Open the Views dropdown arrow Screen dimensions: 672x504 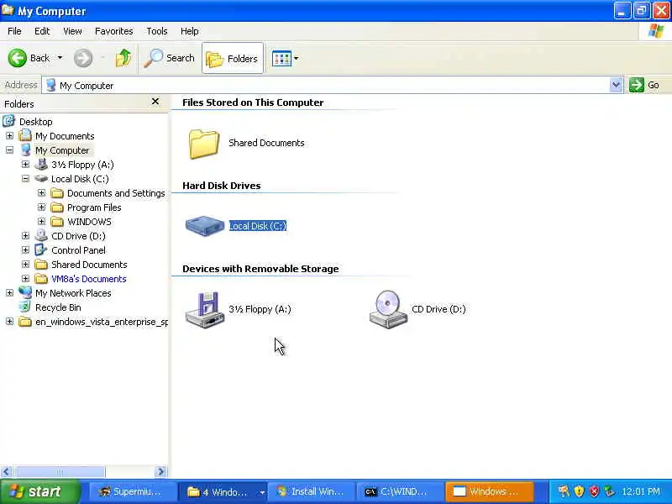[x=297, y=58]
